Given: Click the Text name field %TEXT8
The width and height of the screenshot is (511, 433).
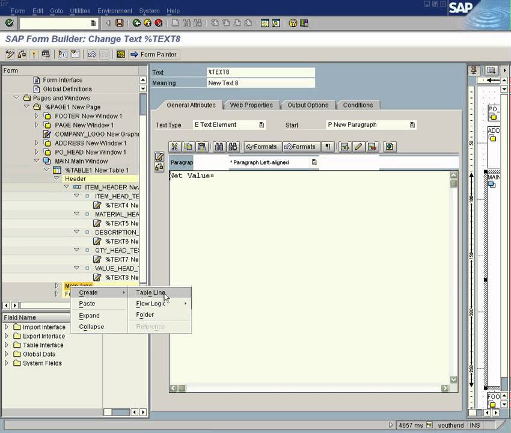Looking at the screenshot, I should coord(261,72).
